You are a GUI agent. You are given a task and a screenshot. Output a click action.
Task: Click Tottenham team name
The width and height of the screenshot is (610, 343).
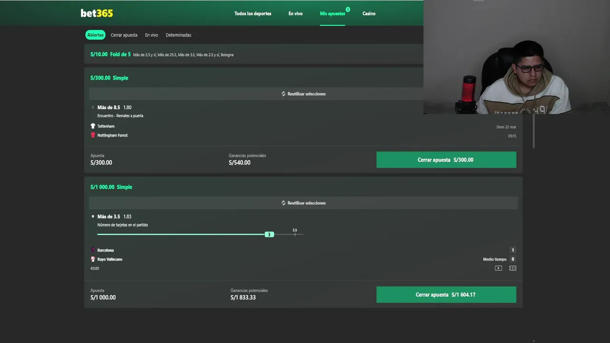106,126
